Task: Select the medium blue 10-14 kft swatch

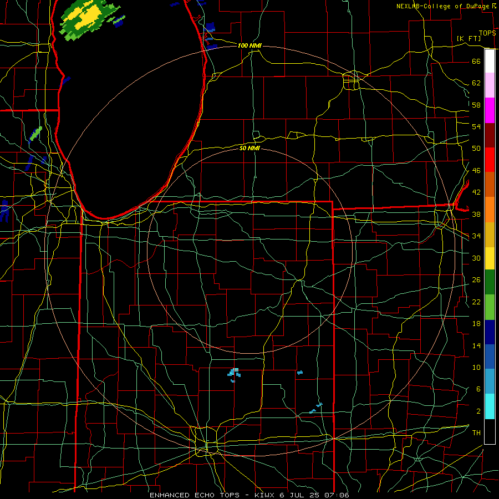Action: (x=490, y=357)
